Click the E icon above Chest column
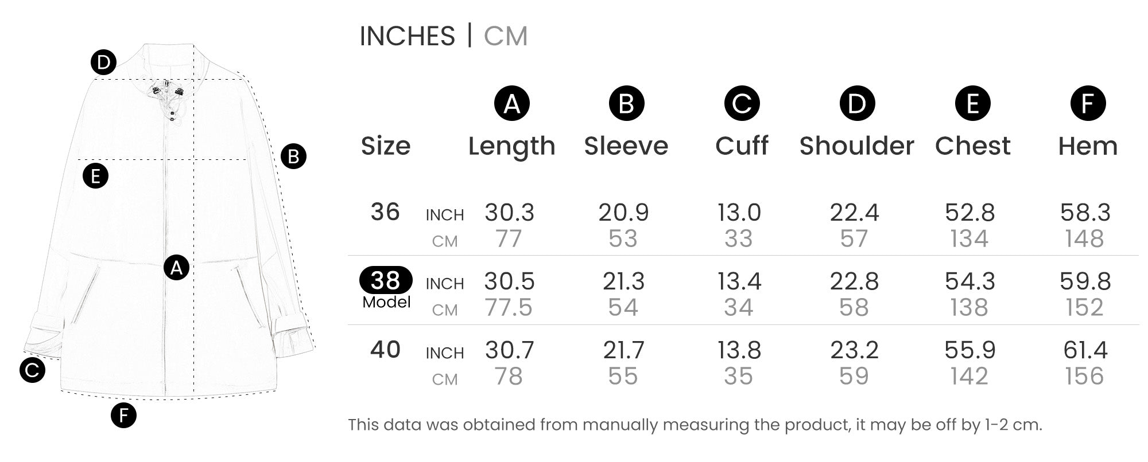The image size is (1148, 462). click(972, 104)
